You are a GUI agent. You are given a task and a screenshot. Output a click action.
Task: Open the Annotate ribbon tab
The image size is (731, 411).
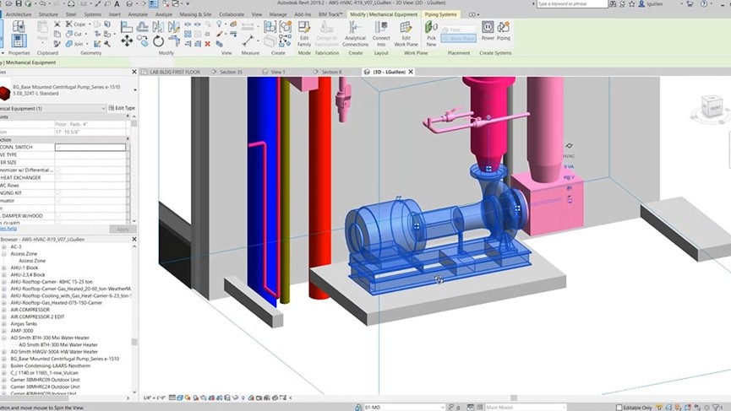(x=138, y=14)
